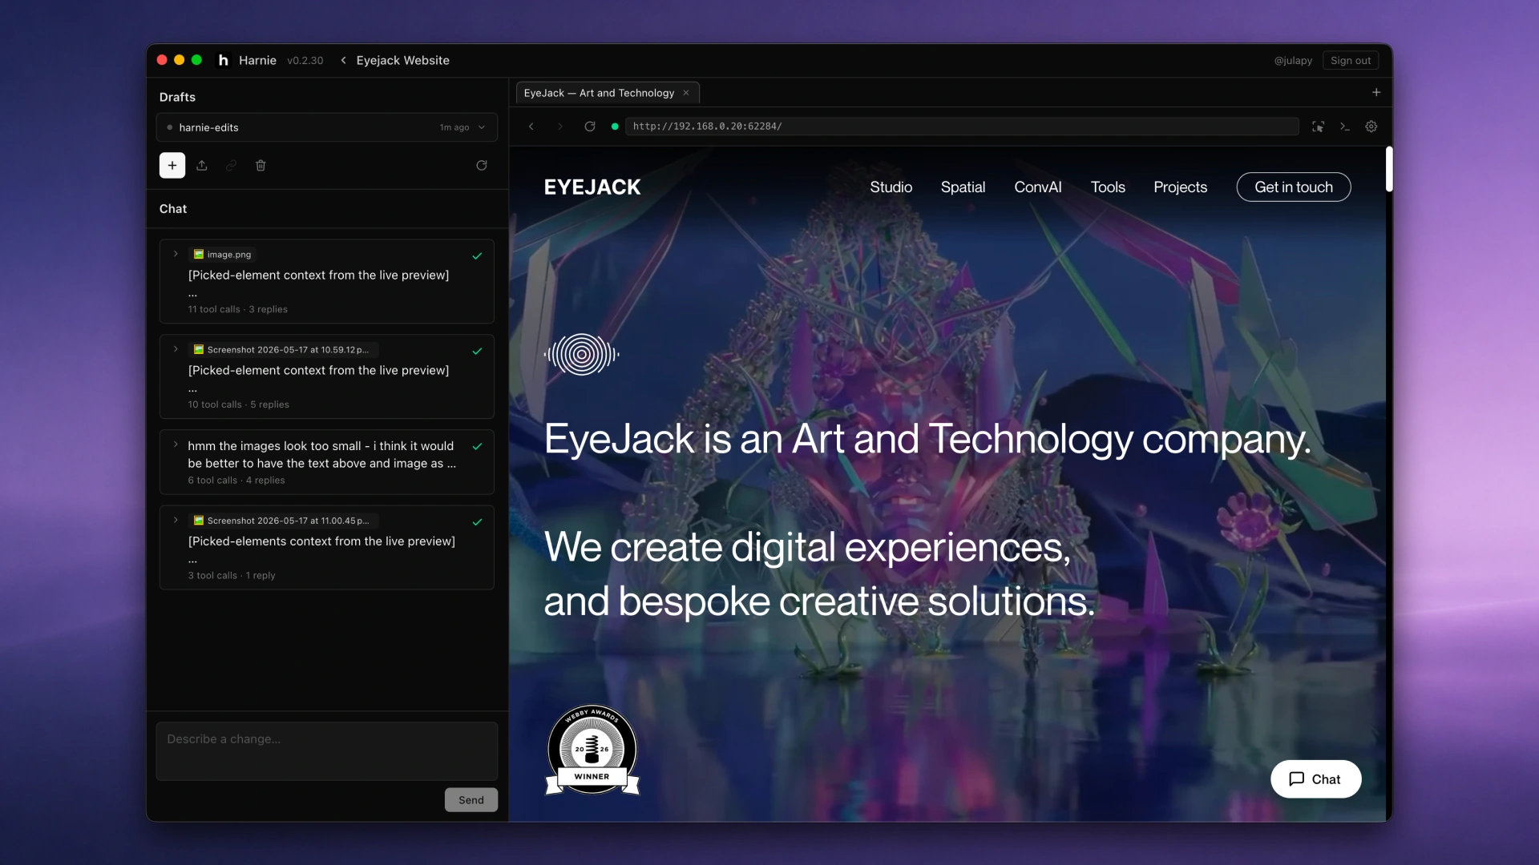
Task: Click the green checkmark on image.png message
Action: click(x=477, y=256)
